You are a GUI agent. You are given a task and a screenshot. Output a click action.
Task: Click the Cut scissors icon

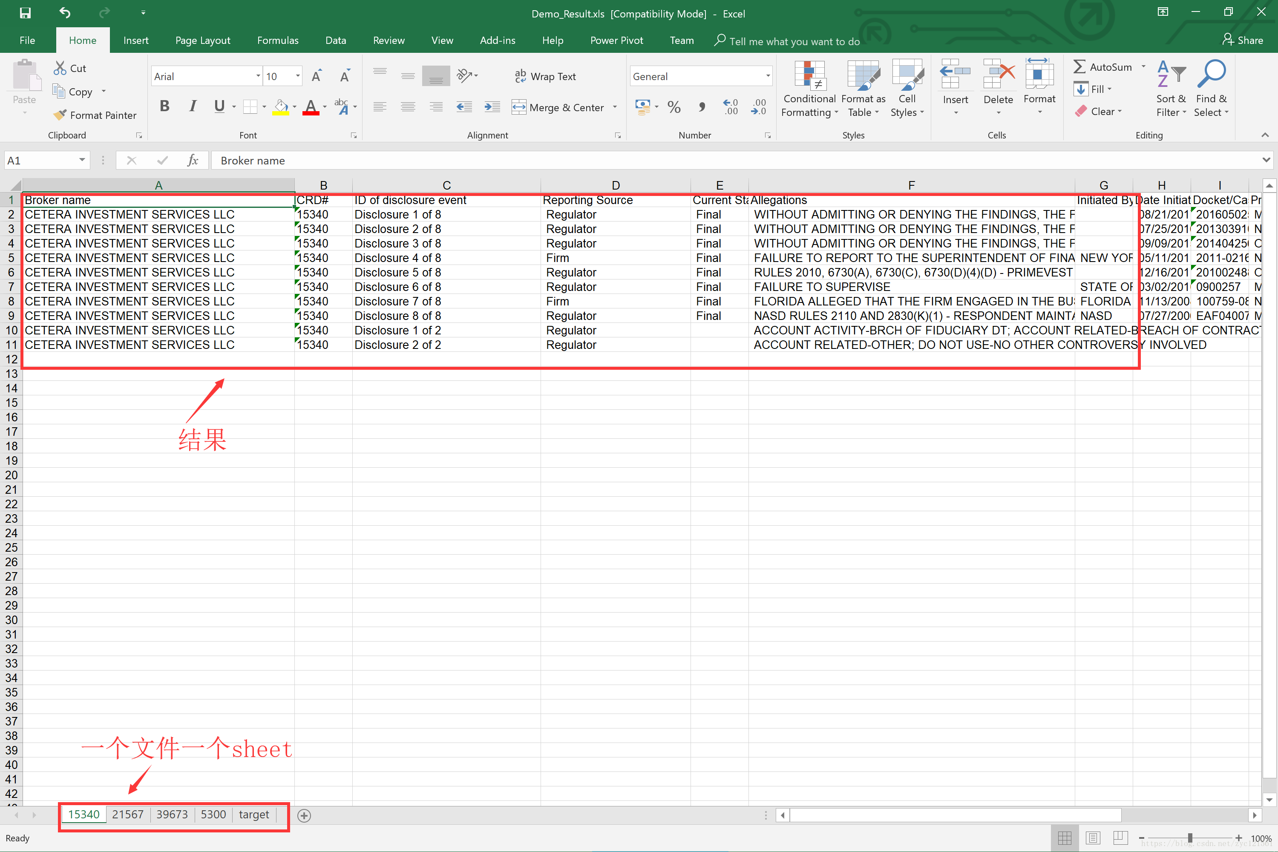60,69
